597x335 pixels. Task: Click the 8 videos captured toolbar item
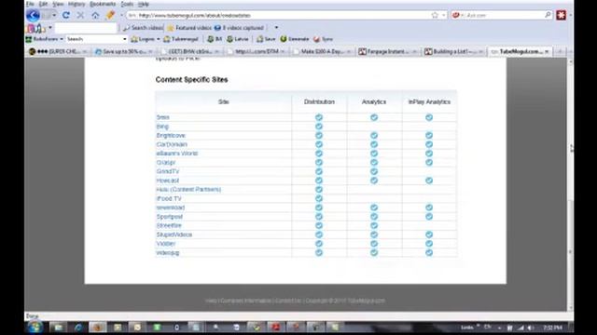(239, 28)
